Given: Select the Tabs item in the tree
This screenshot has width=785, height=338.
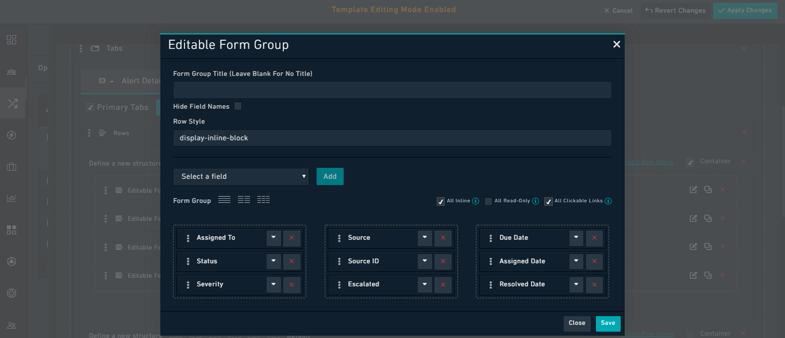Looking at the screenshot, I should [x=114, y=48].
